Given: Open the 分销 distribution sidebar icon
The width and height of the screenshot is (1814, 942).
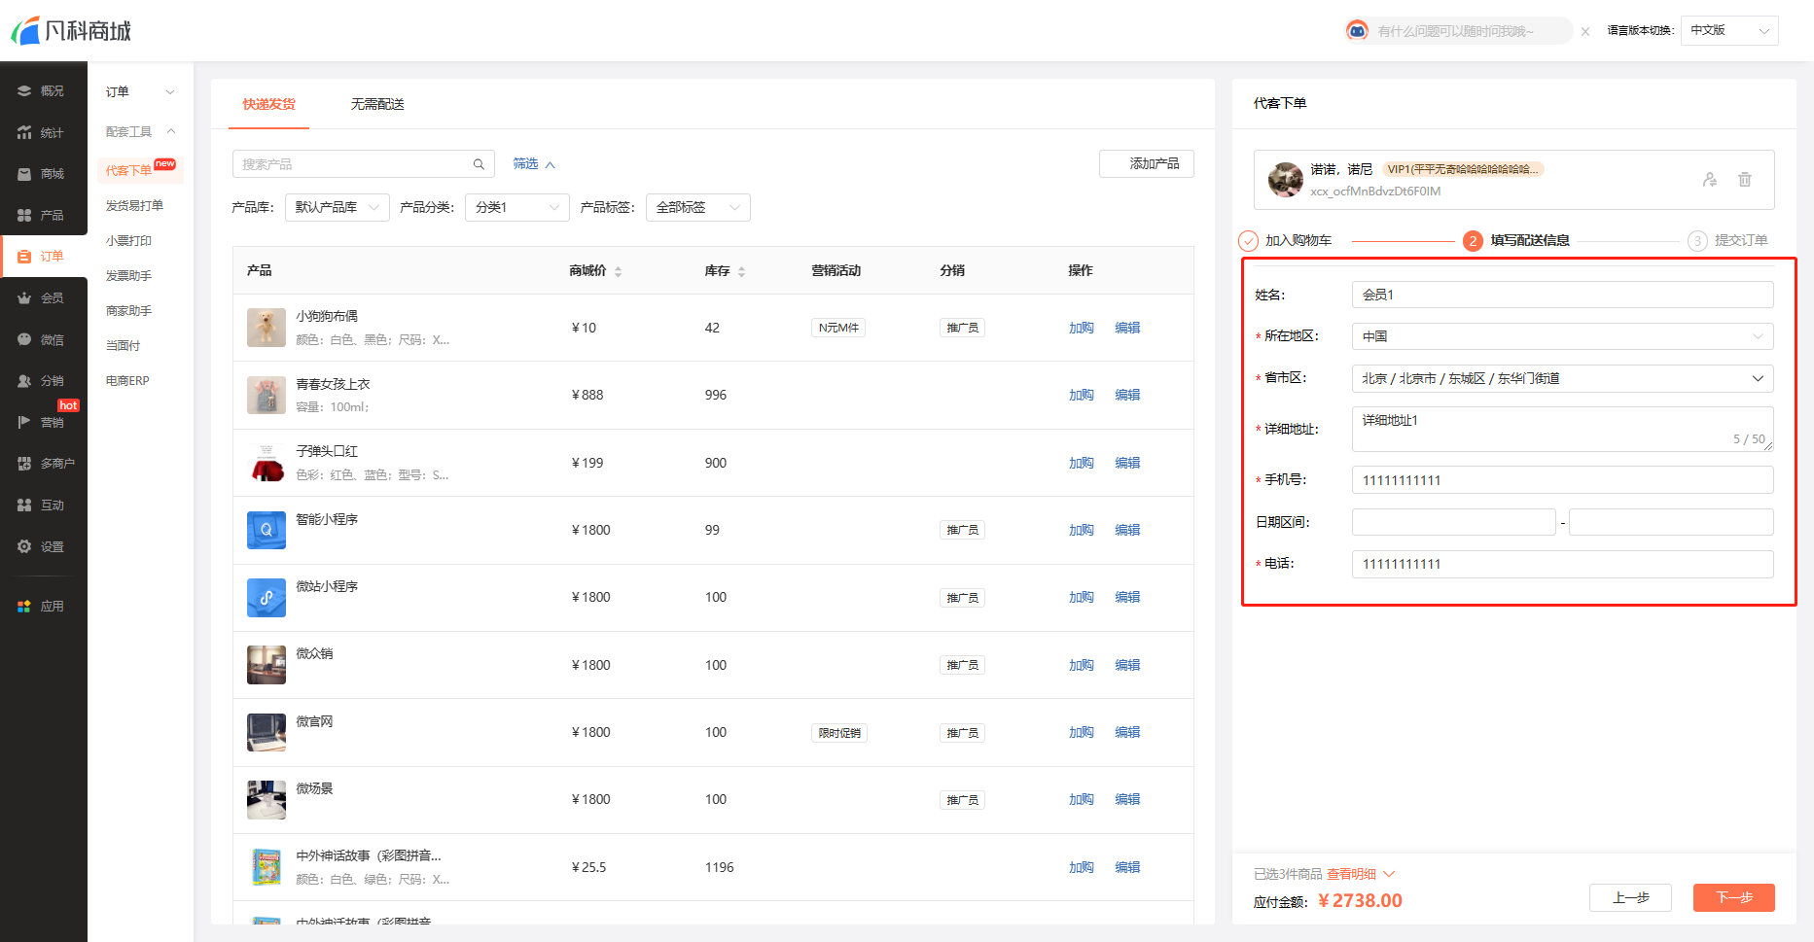Looking at the screenshot, I should 24,381.
